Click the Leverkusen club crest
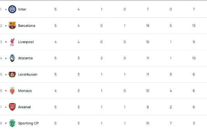Image resolution: width=207 pixels, height=131 pixels. pos(12,74)
